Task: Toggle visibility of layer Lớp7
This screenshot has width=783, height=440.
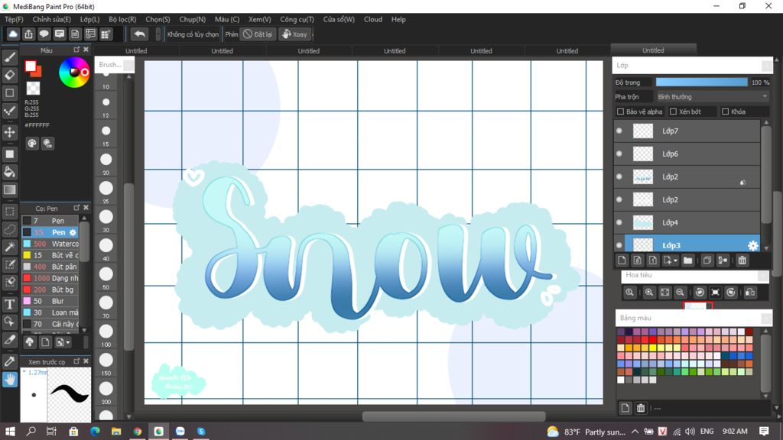Action: tap(619, 131)
